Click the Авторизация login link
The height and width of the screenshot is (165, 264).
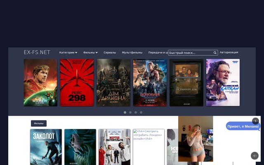click(x=229, y=52)
